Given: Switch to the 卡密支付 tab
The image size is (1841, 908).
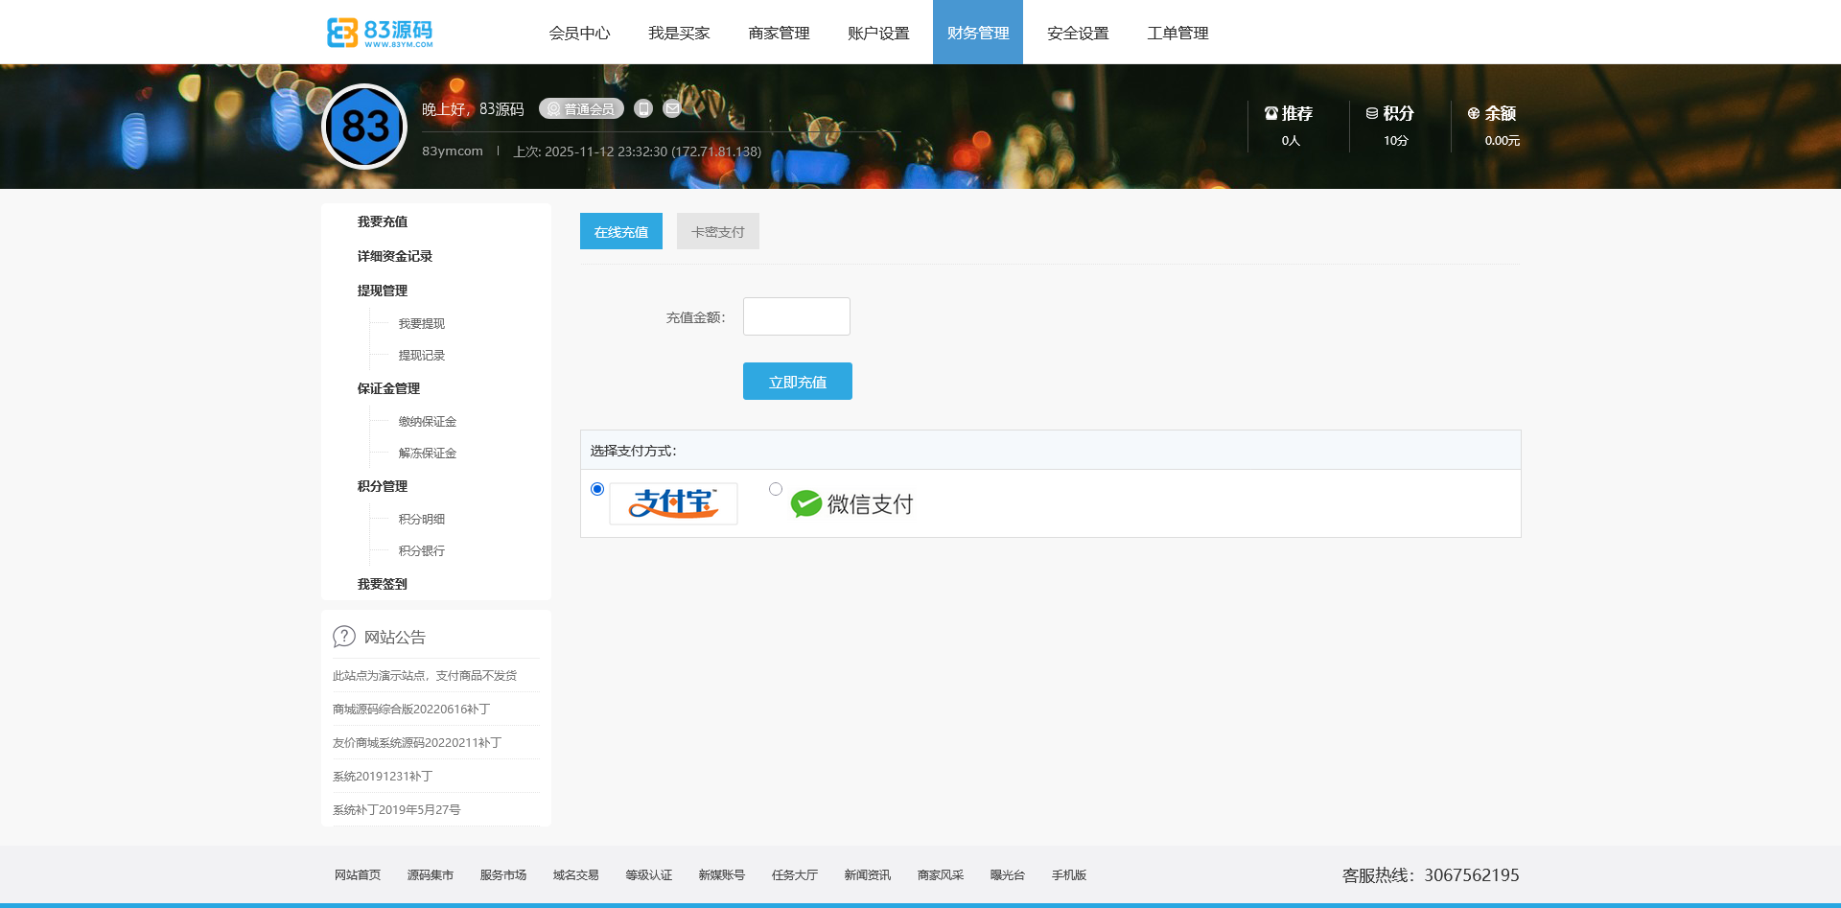Looking at the screenshot, I should 718,231.
